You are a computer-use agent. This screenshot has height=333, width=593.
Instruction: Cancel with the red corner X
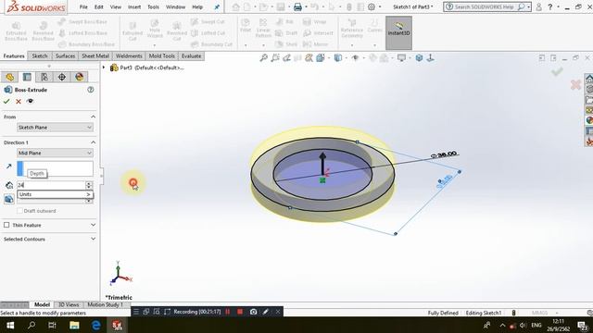575,84
